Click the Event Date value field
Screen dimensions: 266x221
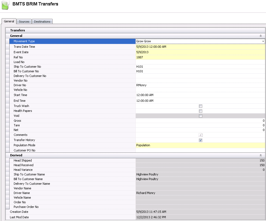[x=200, y=52]
